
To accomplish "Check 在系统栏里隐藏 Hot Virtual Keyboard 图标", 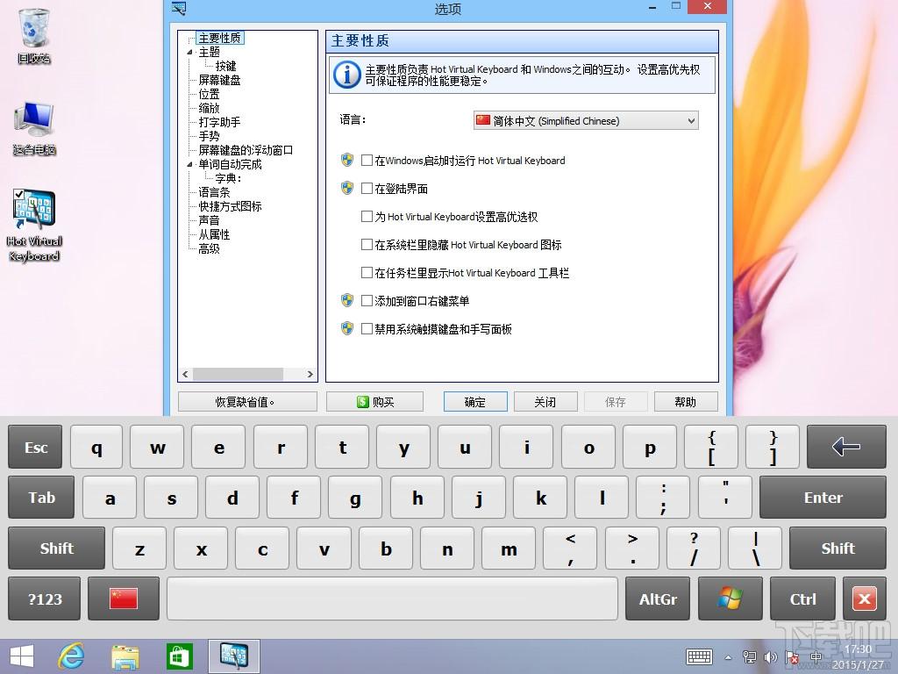I will tap(367, 245).
